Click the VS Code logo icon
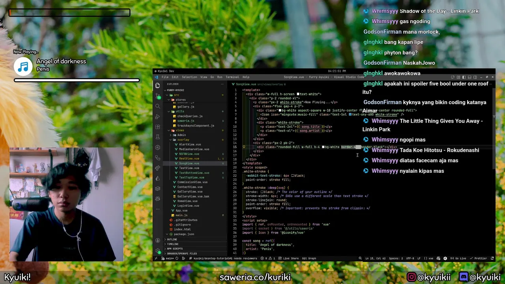 (157, 77)
